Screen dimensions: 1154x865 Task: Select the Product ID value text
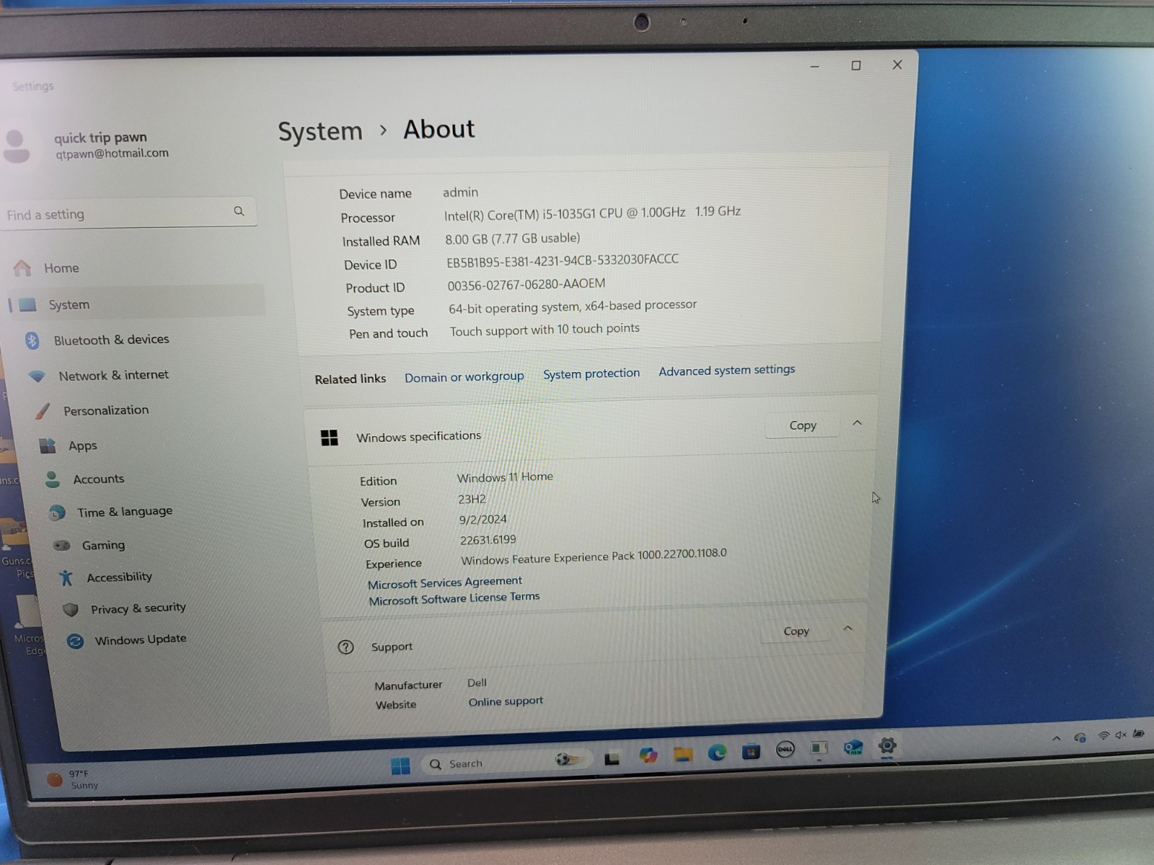click(526, 285)
